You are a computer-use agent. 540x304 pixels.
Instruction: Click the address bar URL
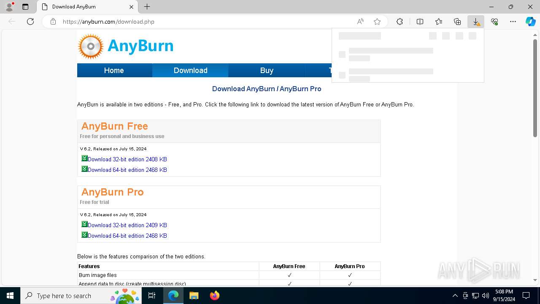pyautogui.click(x=108, y=22)
